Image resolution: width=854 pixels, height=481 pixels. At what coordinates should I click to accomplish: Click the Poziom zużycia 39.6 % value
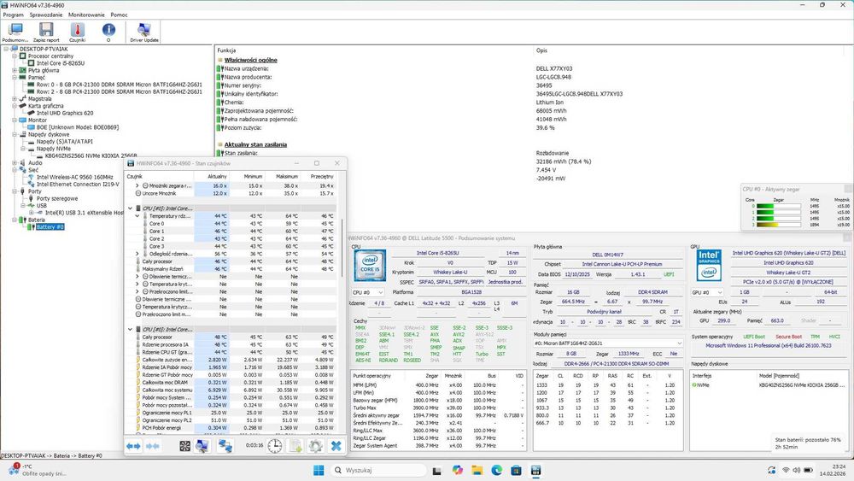545,128
